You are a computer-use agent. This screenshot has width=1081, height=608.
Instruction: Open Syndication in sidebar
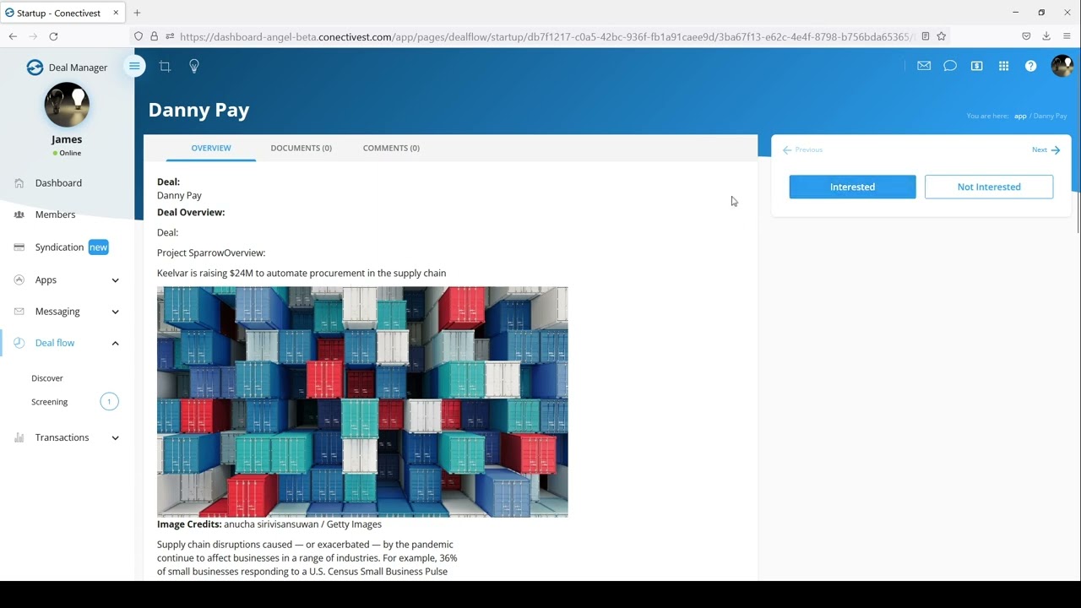59,247
